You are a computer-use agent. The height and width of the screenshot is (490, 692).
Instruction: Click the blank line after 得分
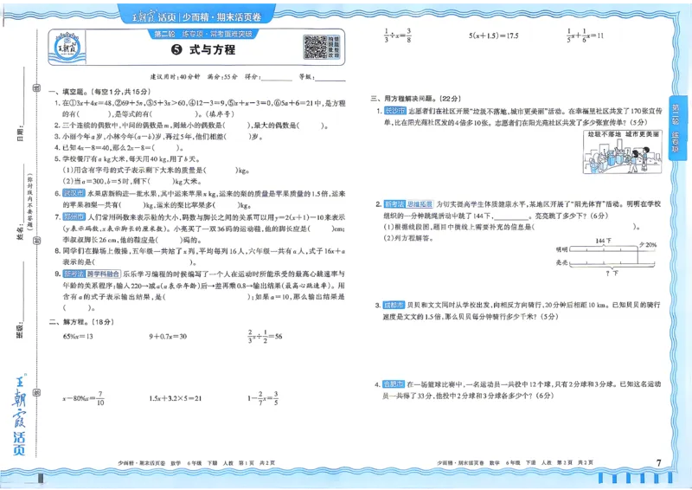(x=277, y=77)
